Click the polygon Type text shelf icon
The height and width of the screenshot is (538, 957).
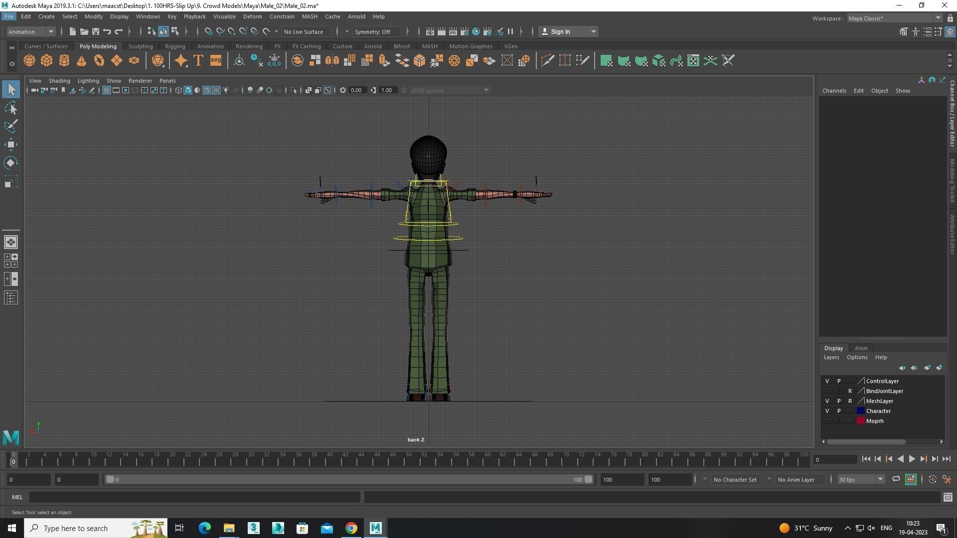[198, 61]
